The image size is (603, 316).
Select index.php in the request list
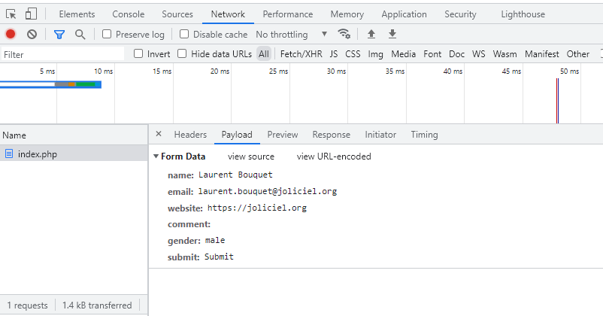tap(37, 154)
